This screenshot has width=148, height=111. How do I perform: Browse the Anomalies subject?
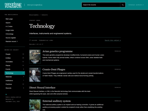coord(15,62)
